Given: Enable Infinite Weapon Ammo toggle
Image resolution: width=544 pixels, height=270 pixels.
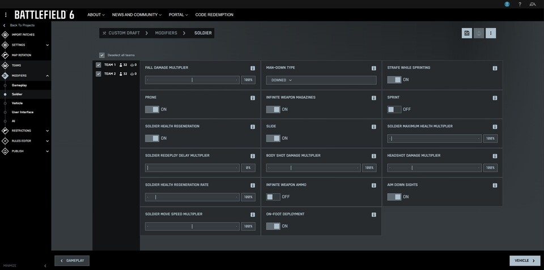Looking at the screenshot, I should [273, 197].
